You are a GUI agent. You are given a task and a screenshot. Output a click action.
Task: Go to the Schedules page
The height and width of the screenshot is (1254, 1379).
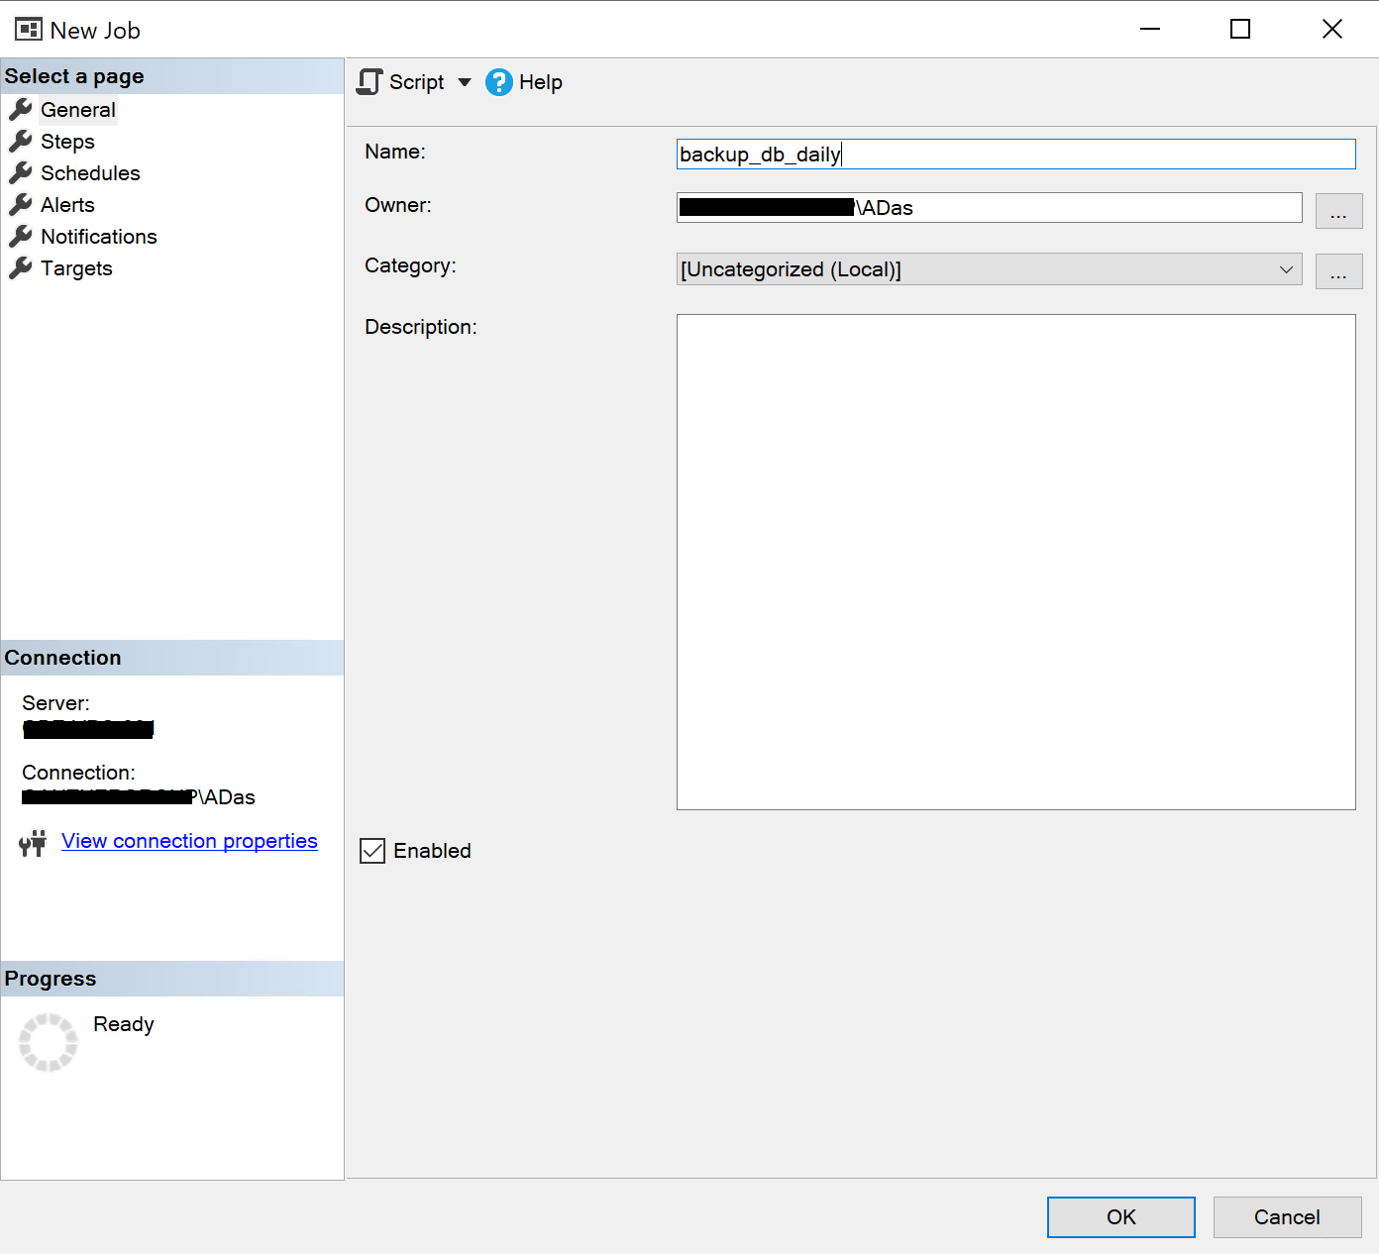(x=90, y=173)
